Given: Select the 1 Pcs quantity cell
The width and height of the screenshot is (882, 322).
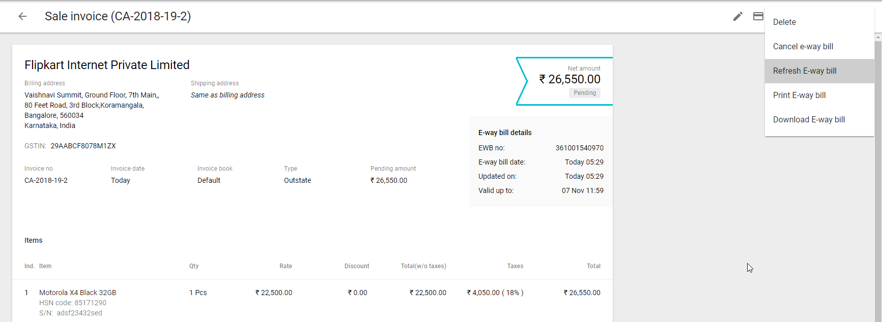Looking at the screenshot, I should coord(198,293).
